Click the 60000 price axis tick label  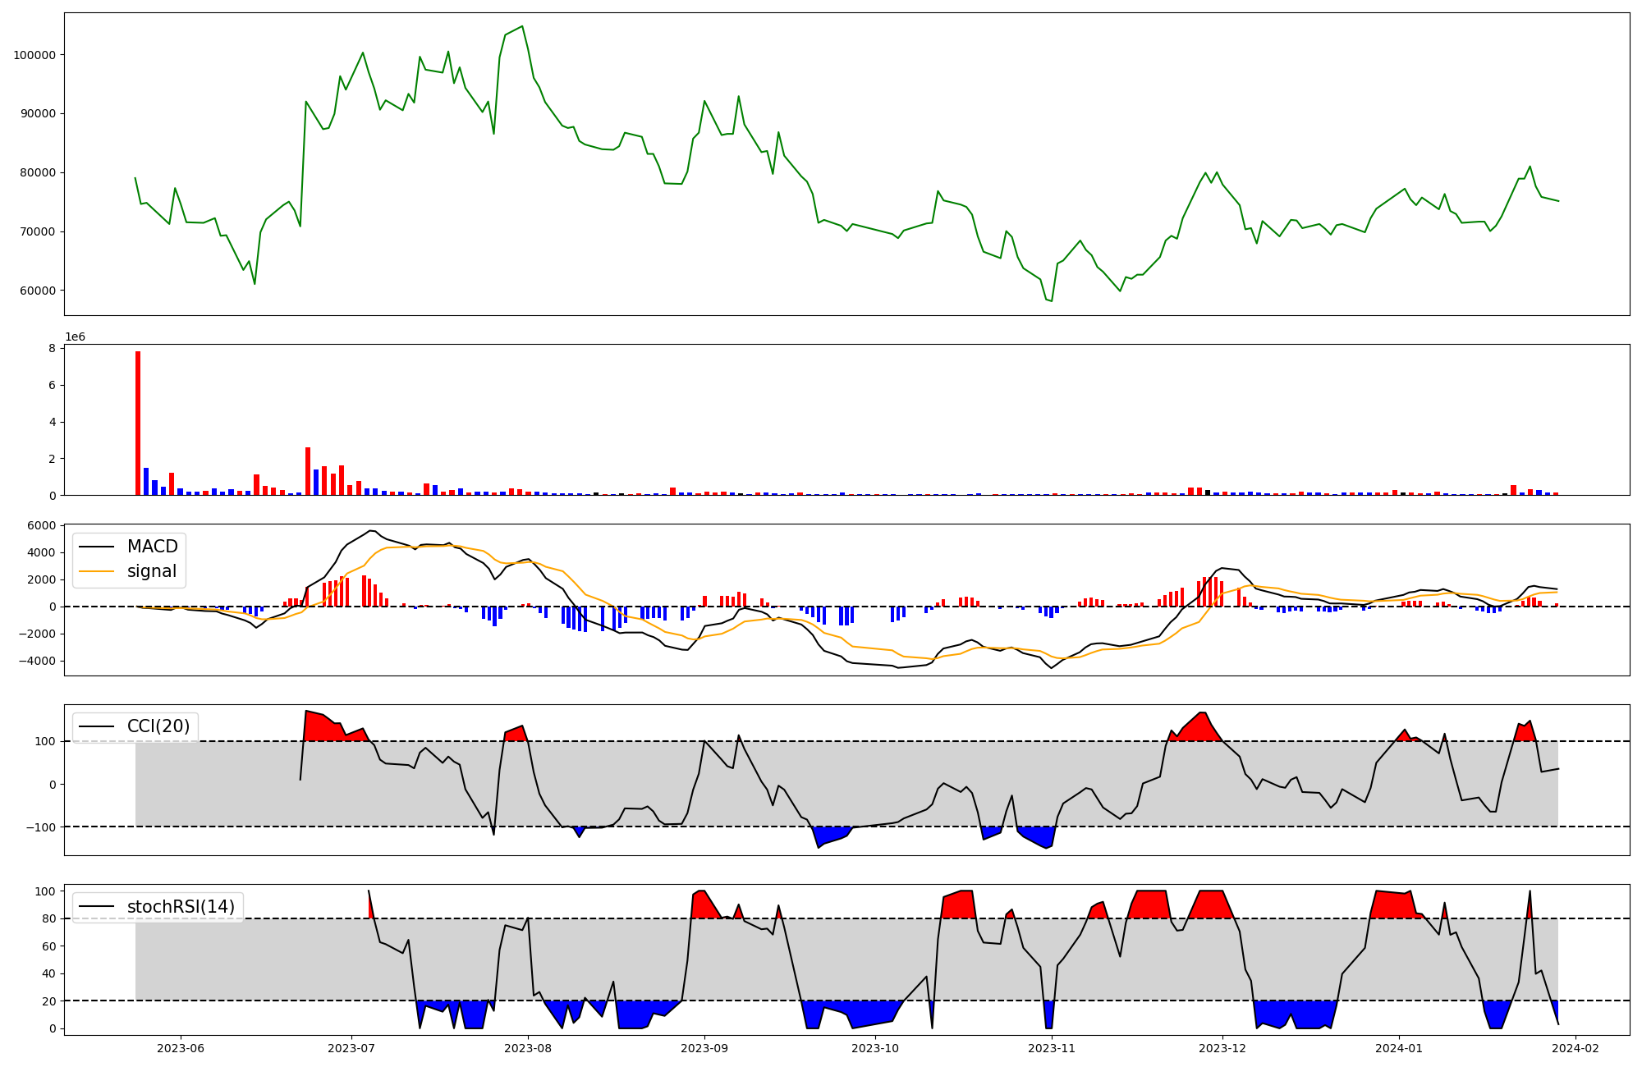(x=38, y=291)
